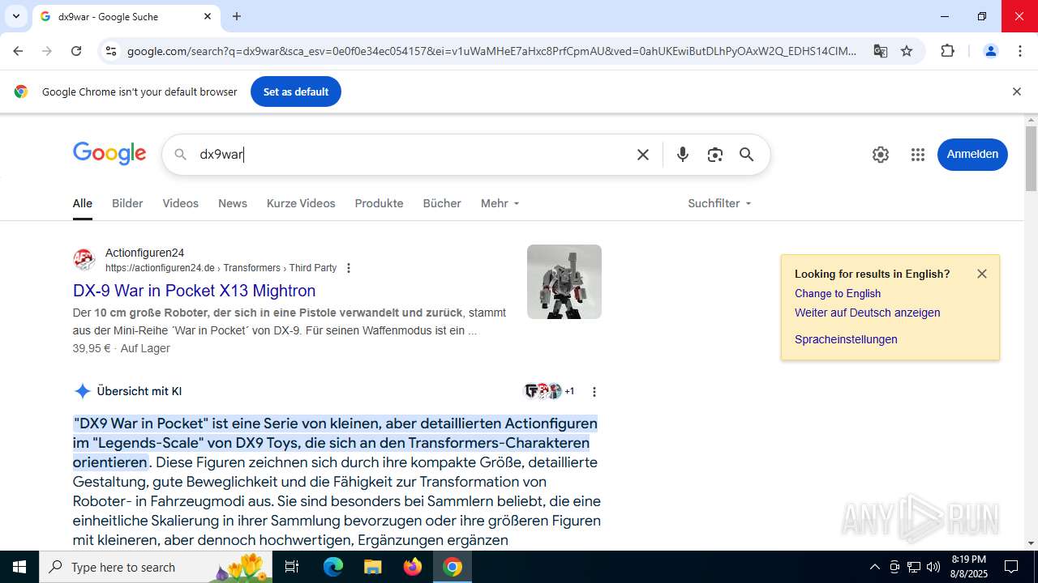The width and height of the screenshot is (1038, 583).
Task: Bookmark this page with star icon
Action: (907, 51)
